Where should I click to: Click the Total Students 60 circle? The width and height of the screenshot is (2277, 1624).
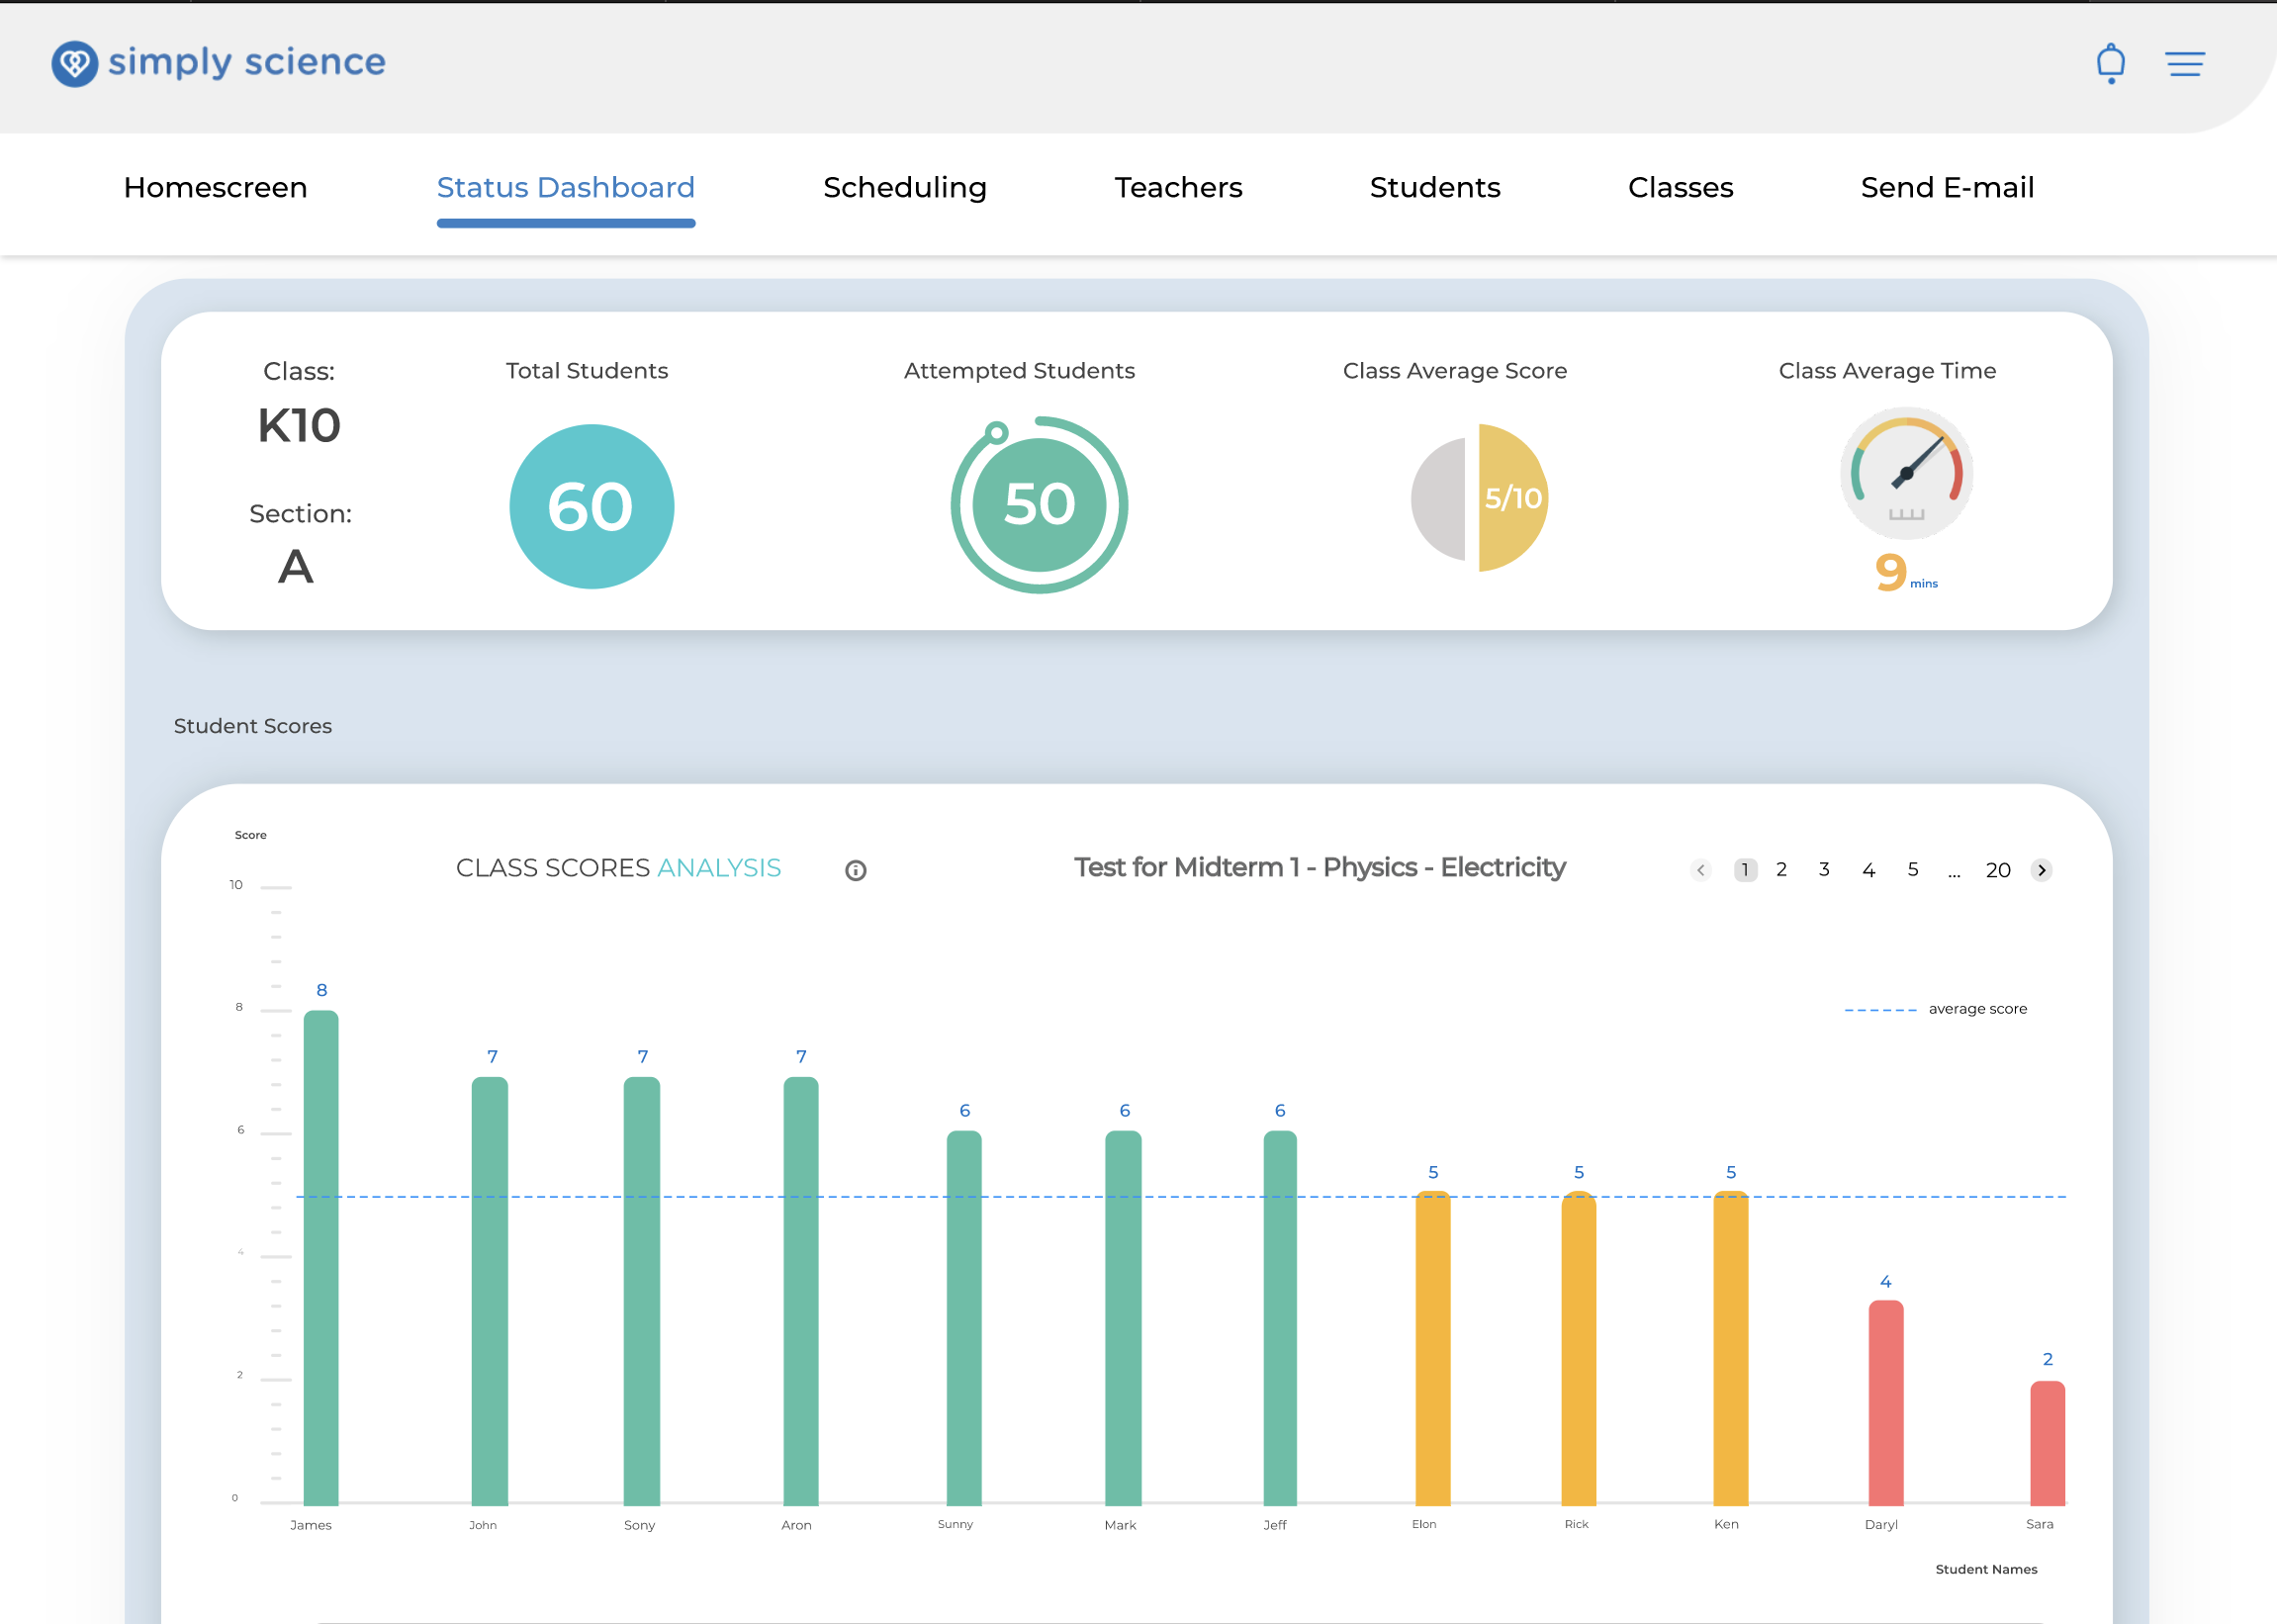tap(591, 506)
